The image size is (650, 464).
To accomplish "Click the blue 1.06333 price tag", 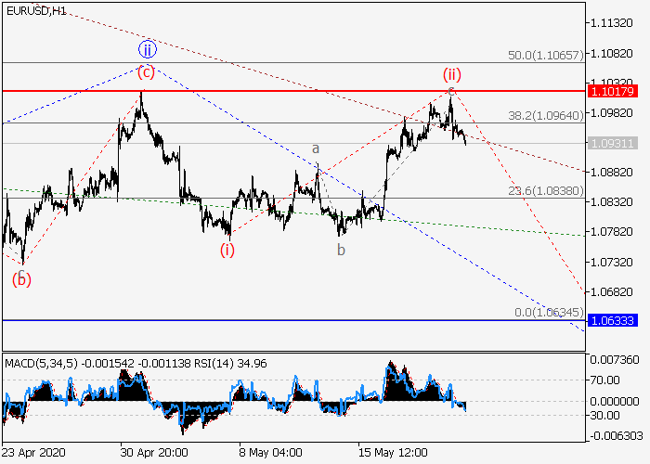I will [x=612, y=320].
